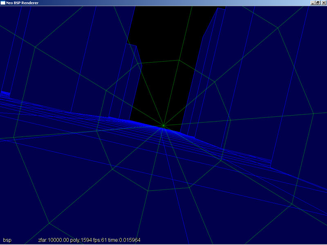Screen dimensions: 327x245
Task: Click the 'poly:1594' counter
Action: (81, 240)
